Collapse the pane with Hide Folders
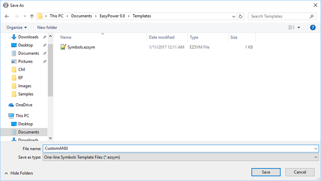 (18, 173)
